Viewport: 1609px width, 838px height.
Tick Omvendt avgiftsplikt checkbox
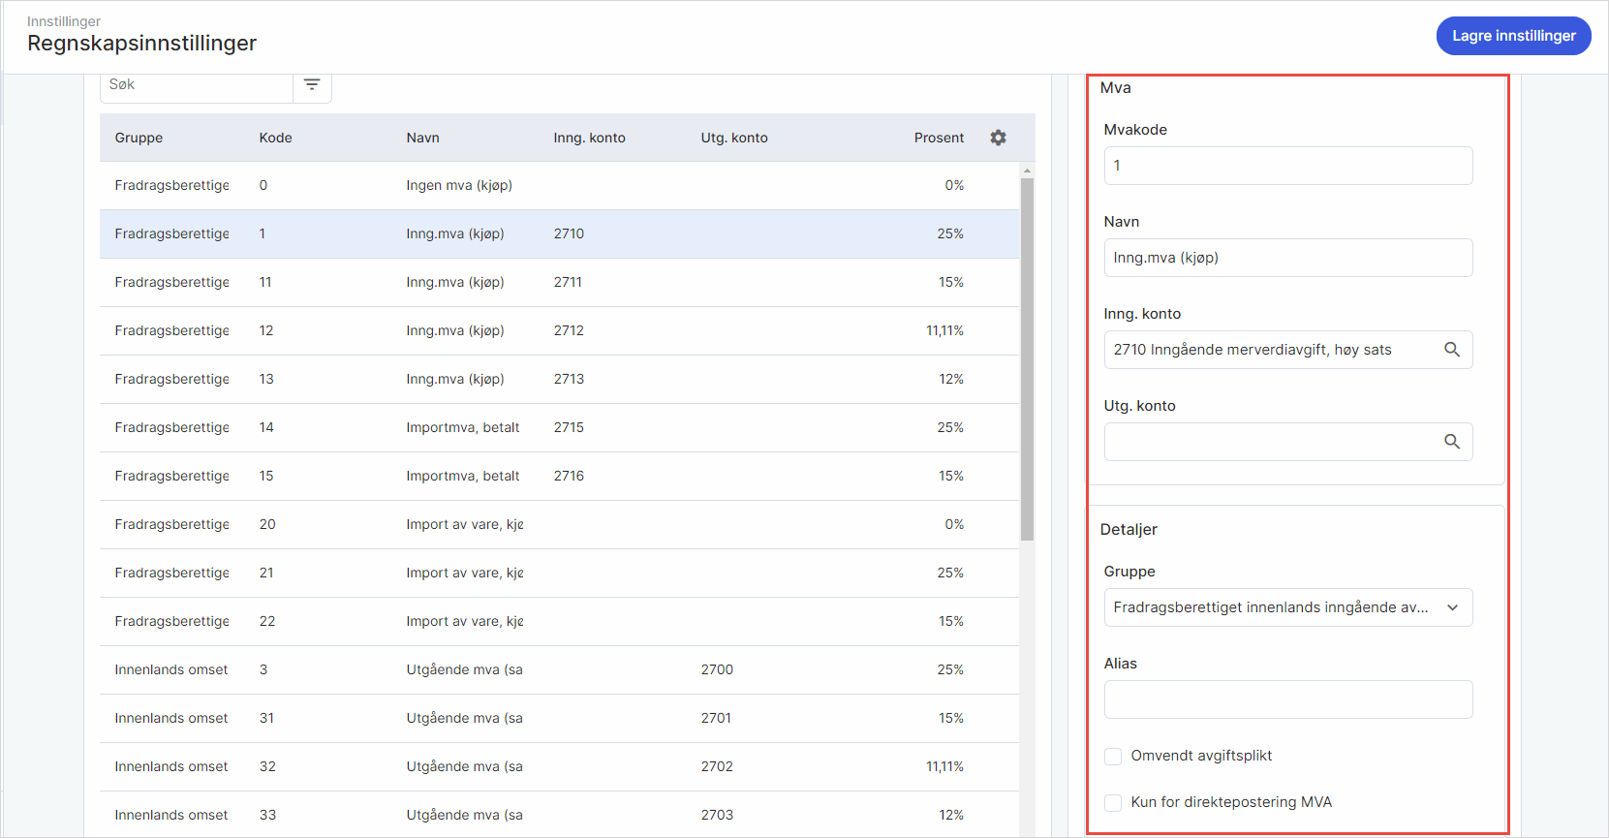tap(1113, 756)
